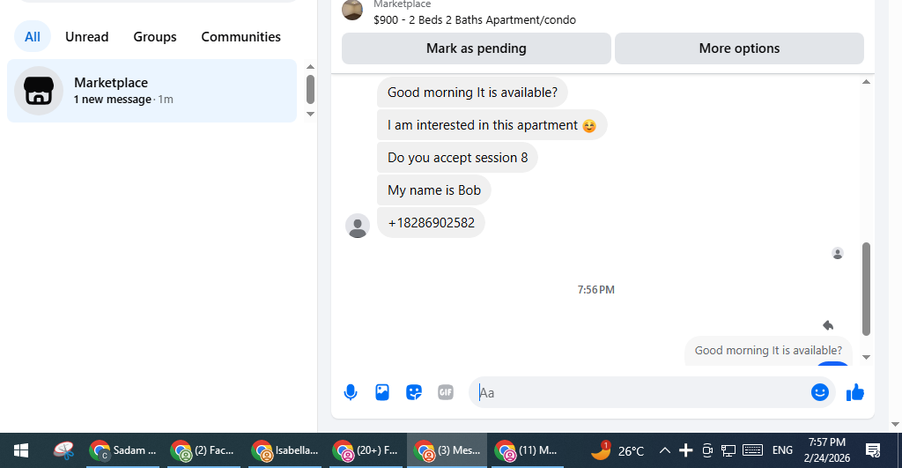
Task: Click the chat list scrollbar up arrow
Action: click(x=310, y=67)
